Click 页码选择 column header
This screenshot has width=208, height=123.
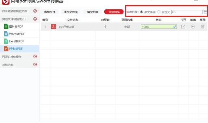[127, 20]
